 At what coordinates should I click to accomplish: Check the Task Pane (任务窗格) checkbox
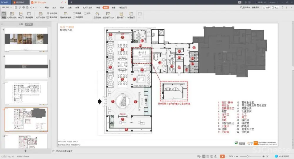(x=74, y=17)
